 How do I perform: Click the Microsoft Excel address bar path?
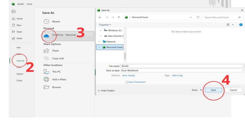pyautogui.click(x=140, y=17)
